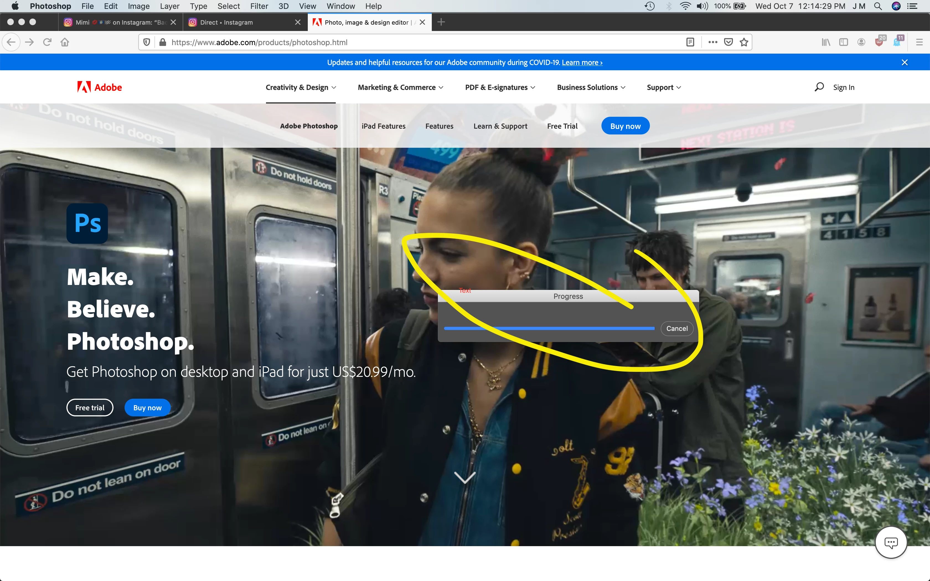The width and height of the screenshot is (930, 581).
Task: Click the Save to Pocket icon
Action: (728, 42)
